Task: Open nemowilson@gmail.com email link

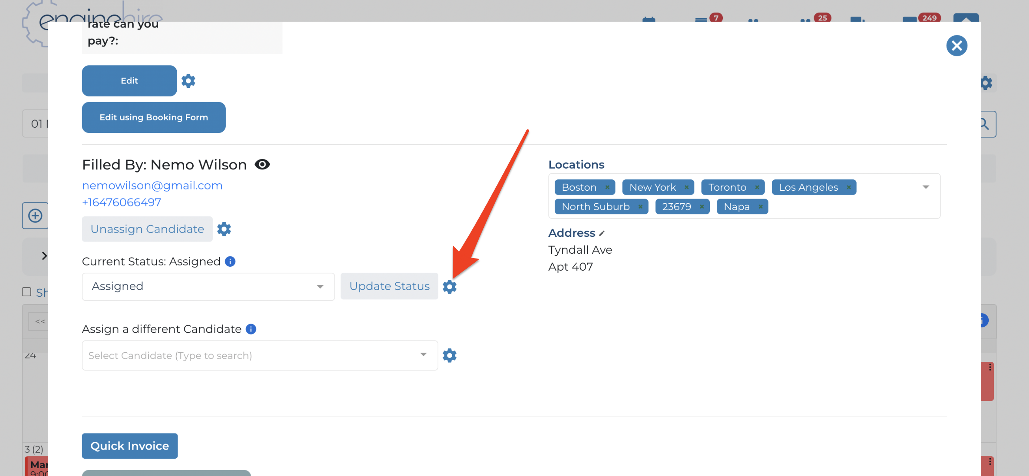Action: coord(152,186)
